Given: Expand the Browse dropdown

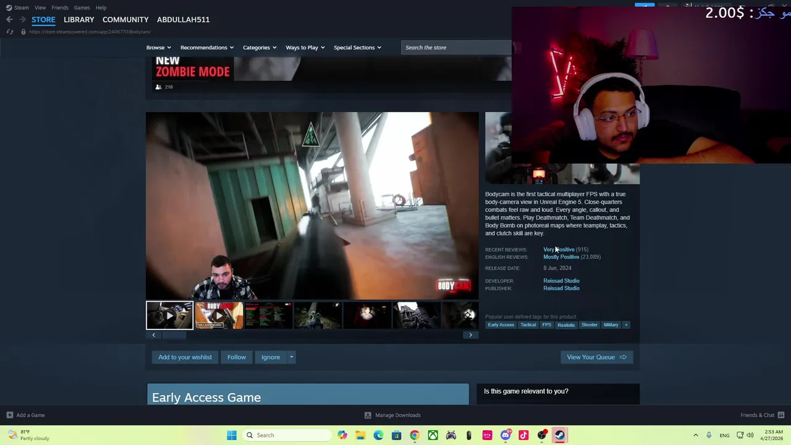Looking at the screenshot, I should click(x=158, y=48).
